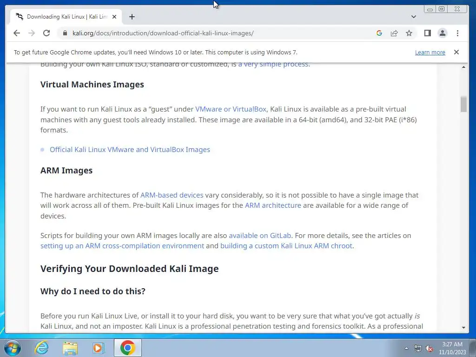The width and height of the screenshot is (476, 357).
Task: Click the Chrome taskbar button
Action: pos(127,348)
